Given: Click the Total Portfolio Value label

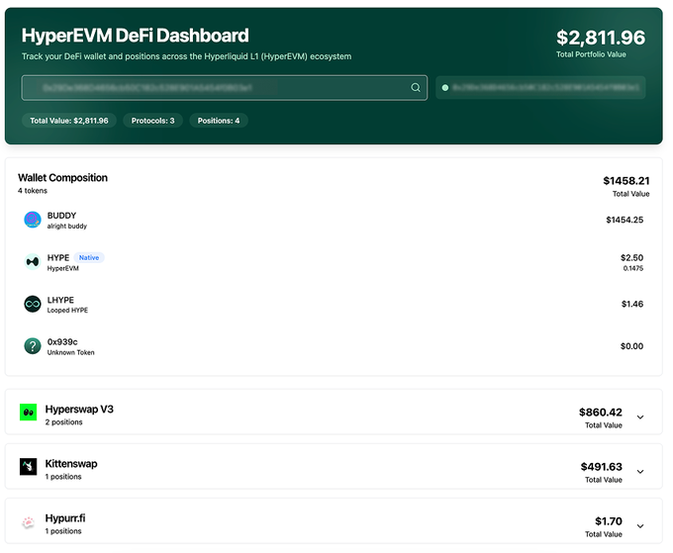Looking at the screenshot, I should point(591,54).
